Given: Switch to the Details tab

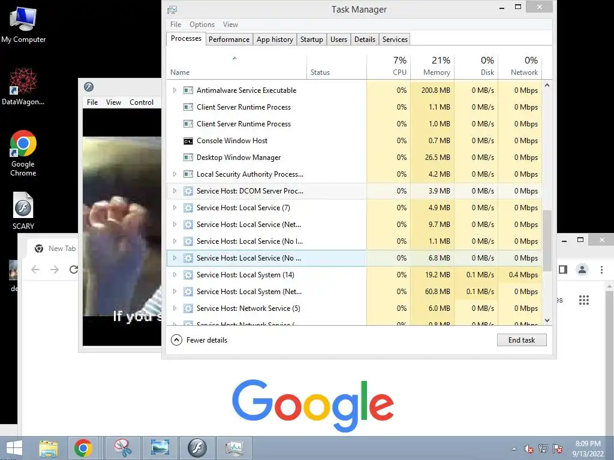Looking at the screenshot, I should [x=365, y=40].
